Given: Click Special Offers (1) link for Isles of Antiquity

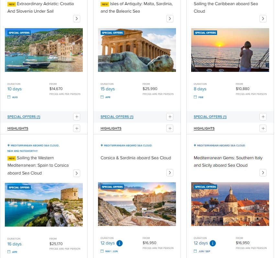Looking at the screenshot, I should (x=117, y=117).
